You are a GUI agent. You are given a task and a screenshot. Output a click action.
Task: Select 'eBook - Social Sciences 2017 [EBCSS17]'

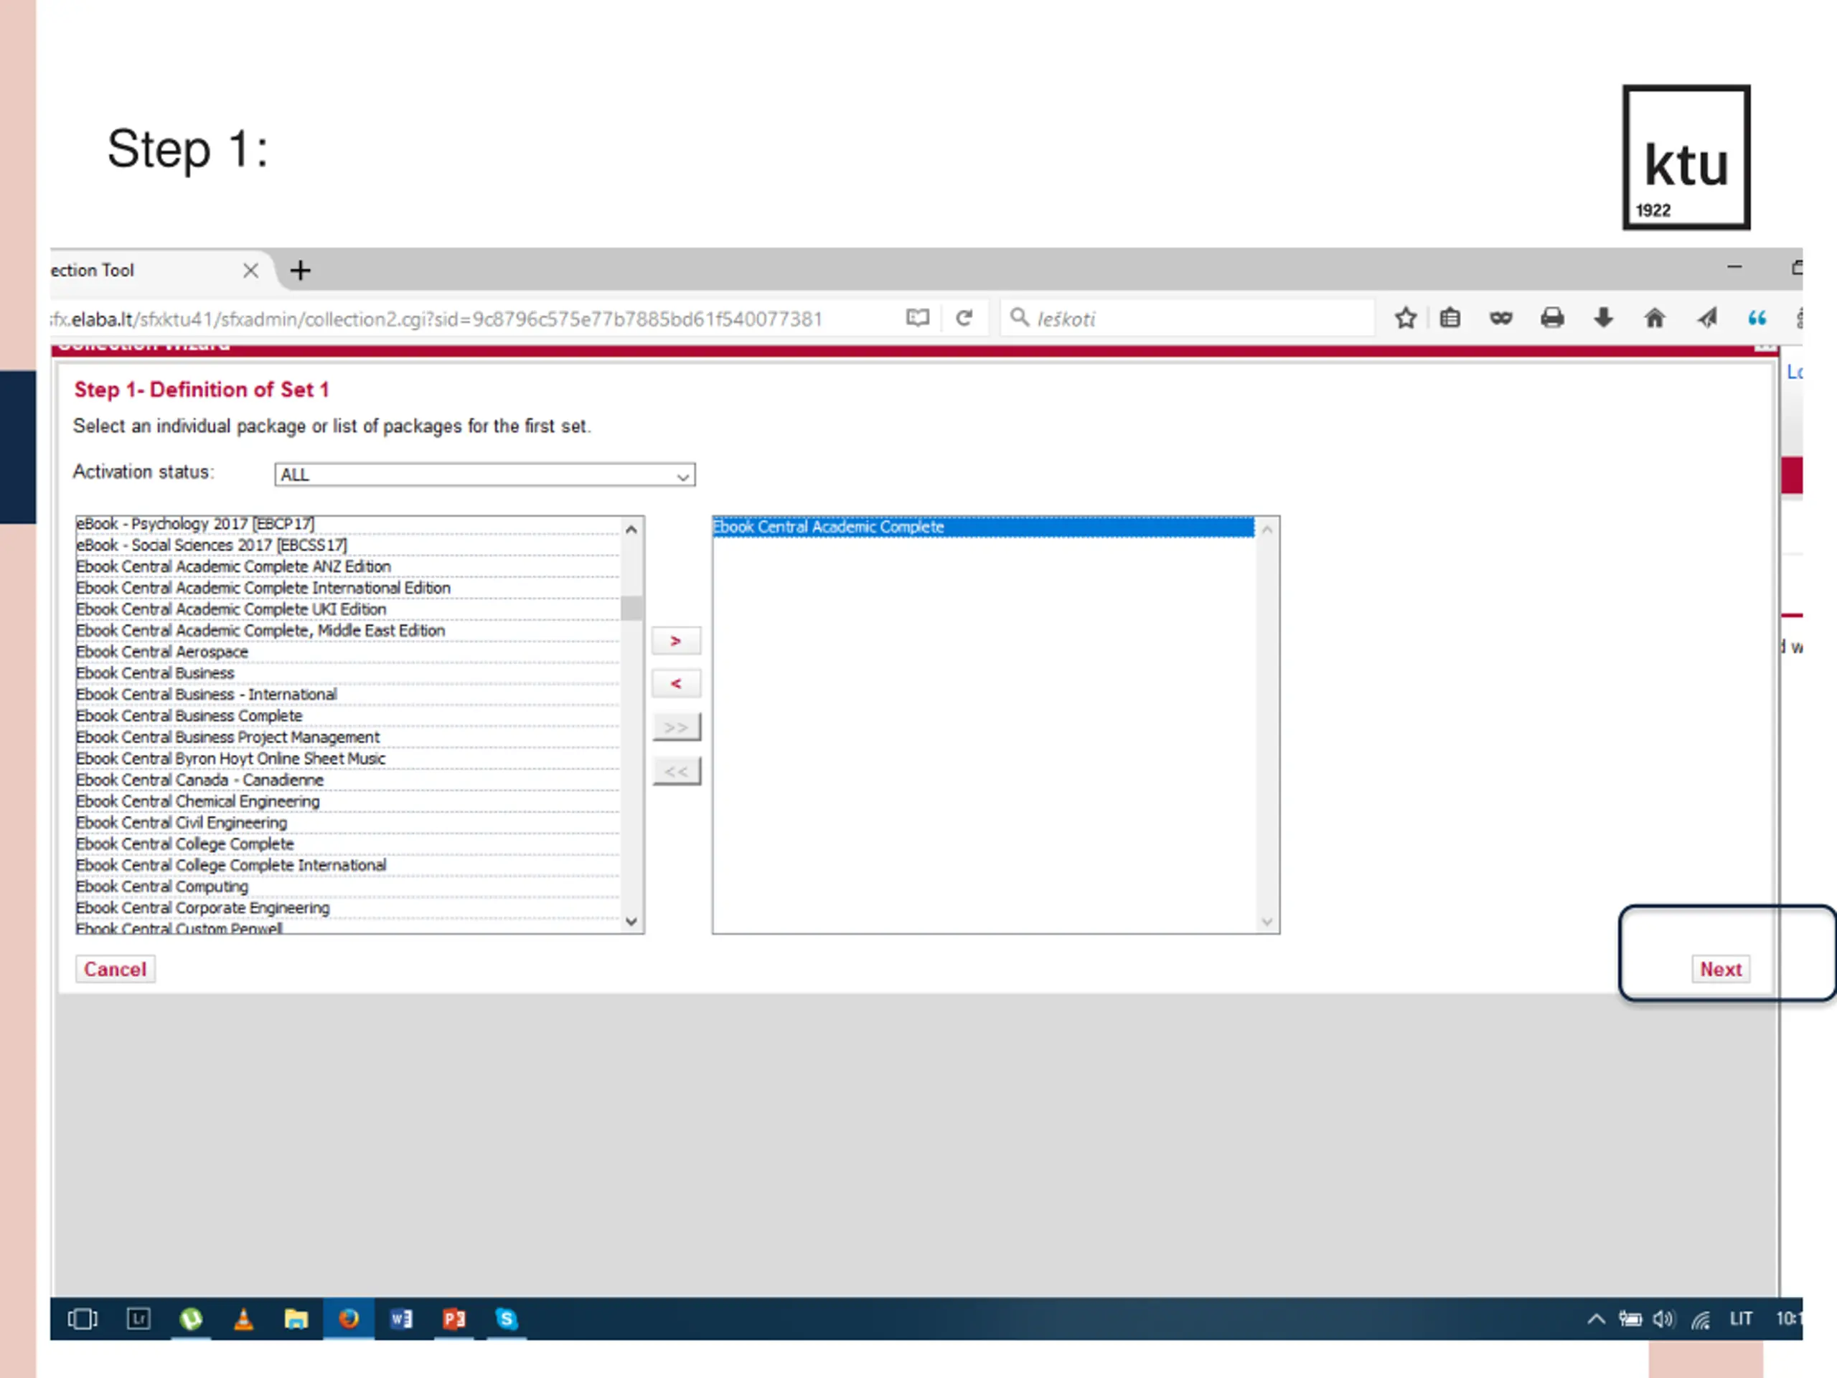tap(347, 545)
